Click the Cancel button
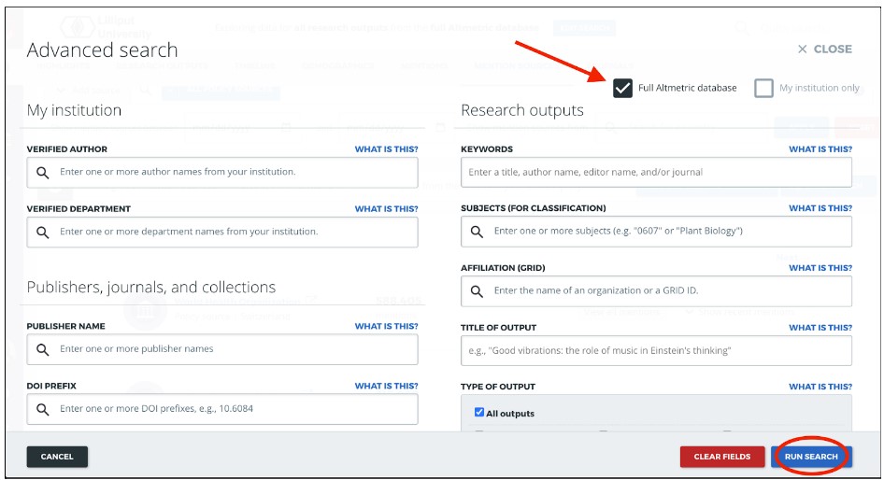Image resolution: width=884 pixels, height=480 pixels. click(x=57, y=457)
